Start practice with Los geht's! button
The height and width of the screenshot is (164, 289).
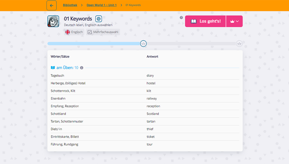point(205,21)
